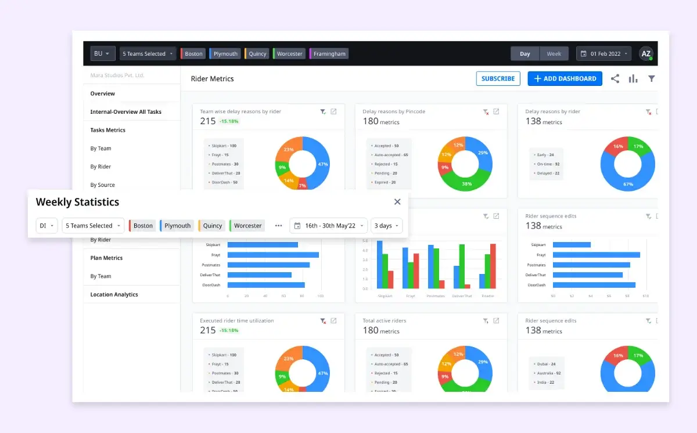
Task: Click filter icon on Total active riders card
Action: coord(486,320)
